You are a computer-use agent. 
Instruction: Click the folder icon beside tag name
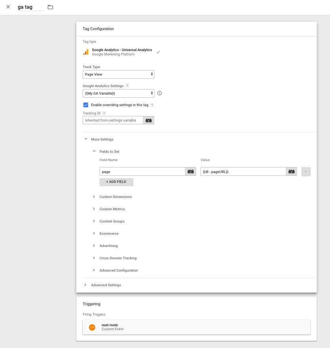click(x=50, y=7)
